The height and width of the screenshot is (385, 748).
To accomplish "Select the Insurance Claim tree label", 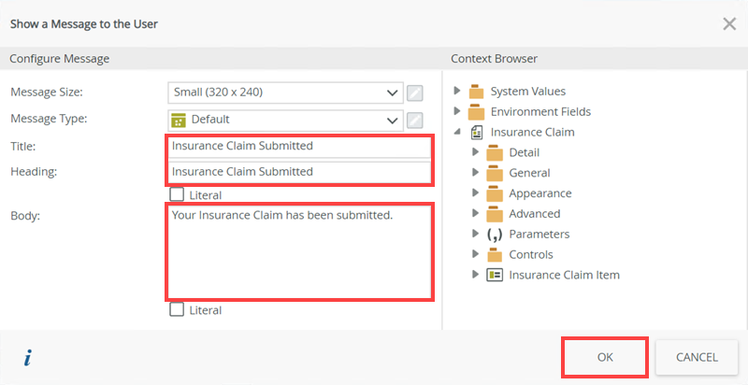I will point(532,132).
